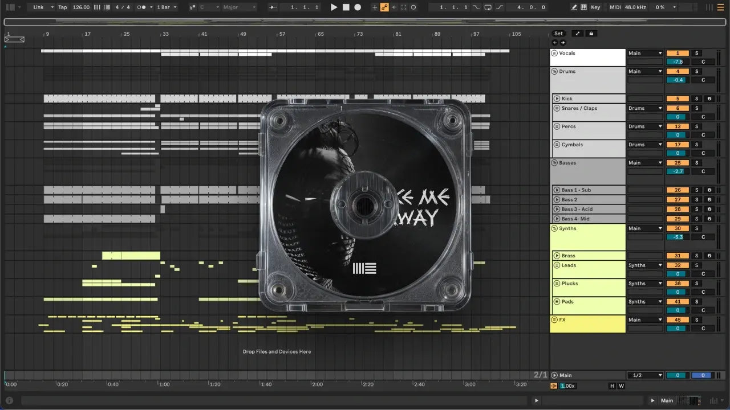Click the Session Record circle icon
The height and width of the screenshot is (410, 730).
click(413, 7)
